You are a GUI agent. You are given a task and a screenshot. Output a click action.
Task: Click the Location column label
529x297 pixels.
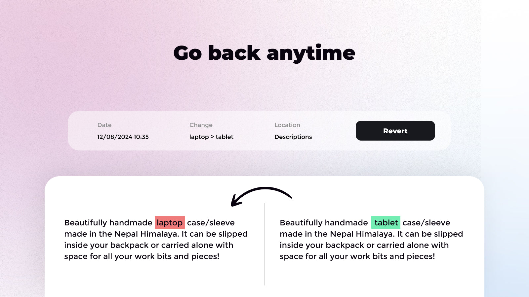(287, 125)
